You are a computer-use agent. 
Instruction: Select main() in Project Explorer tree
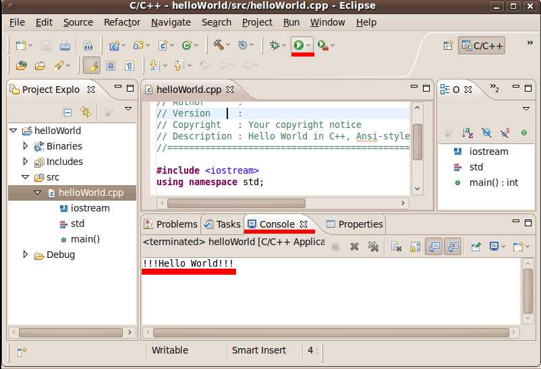(x=80, y=239)
